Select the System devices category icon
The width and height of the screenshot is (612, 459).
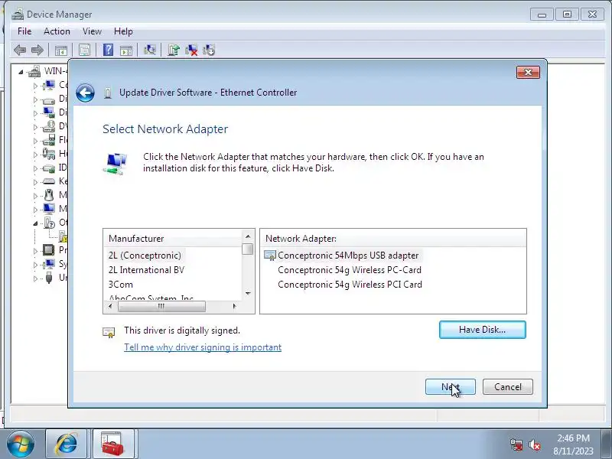point(49,264)
